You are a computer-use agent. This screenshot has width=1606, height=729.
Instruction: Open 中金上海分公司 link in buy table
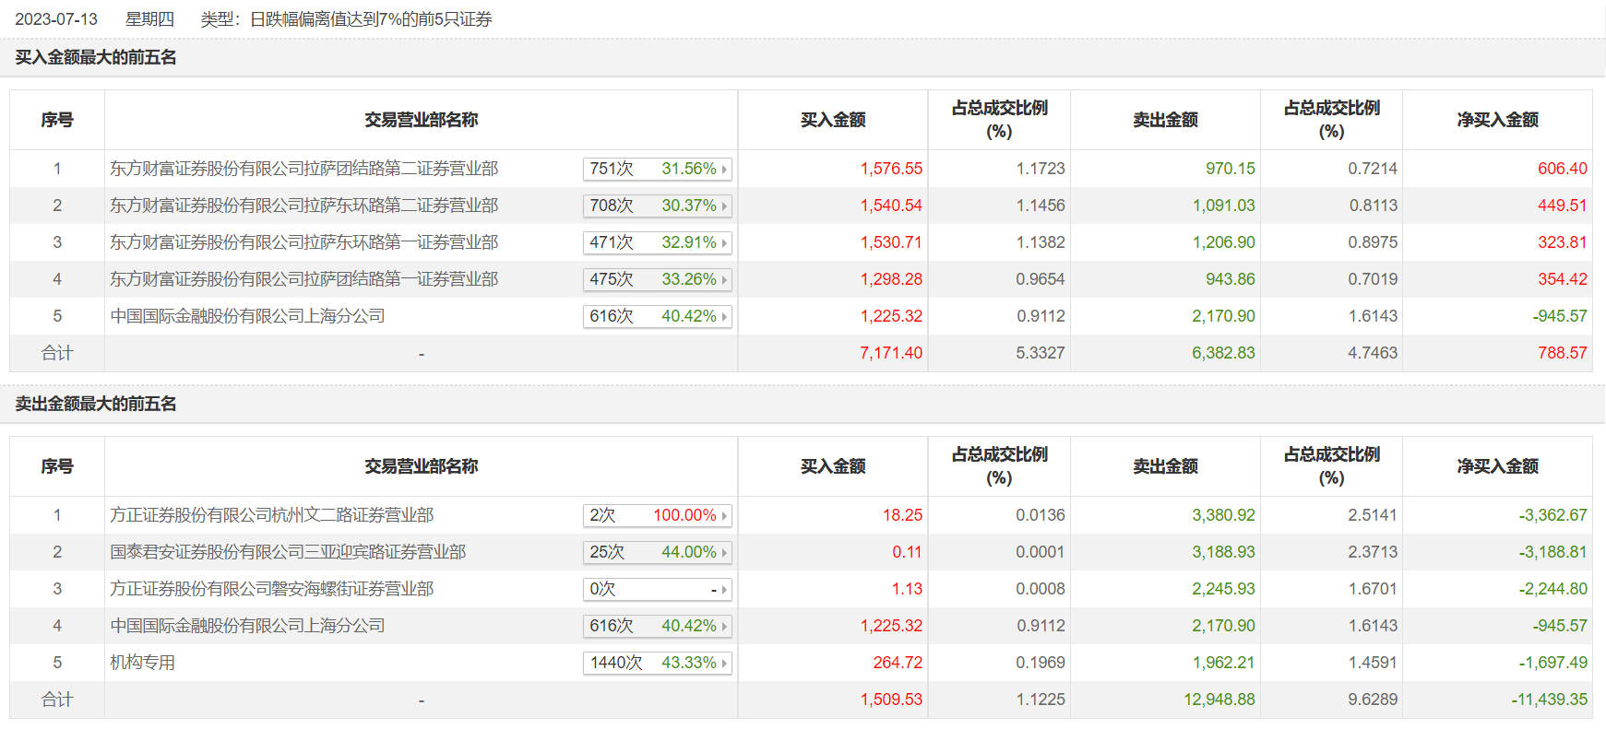247,316
